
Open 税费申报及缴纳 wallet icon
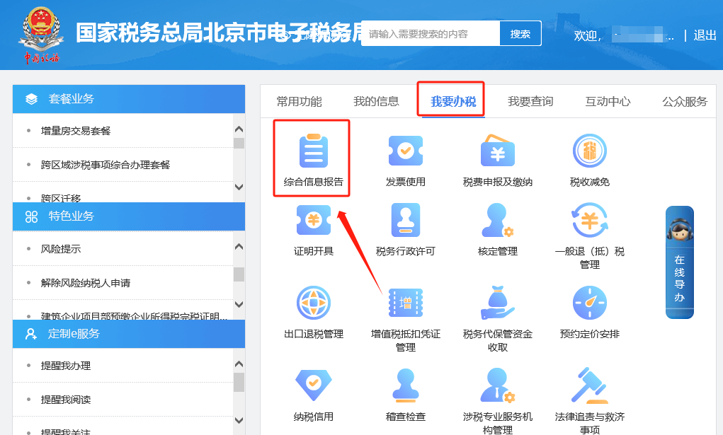tap(498, 151)
